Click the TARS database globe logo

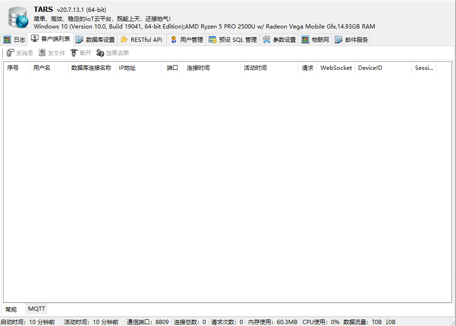19,18
